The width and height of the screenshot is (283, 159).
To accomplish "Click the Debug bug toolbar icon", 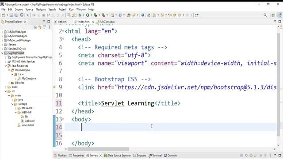I will point(80,15).
